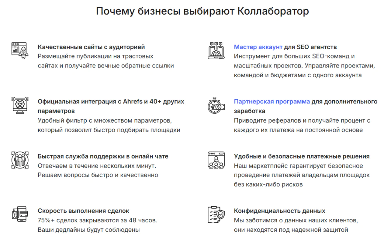Click the browser people icon for payment solutions
Image resolution: width=384 pixels, height=243 pixels.
click(216, 160)
